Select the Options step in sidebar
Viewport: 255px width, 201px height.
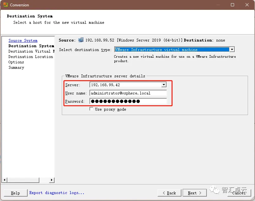[x=16, y=62]
